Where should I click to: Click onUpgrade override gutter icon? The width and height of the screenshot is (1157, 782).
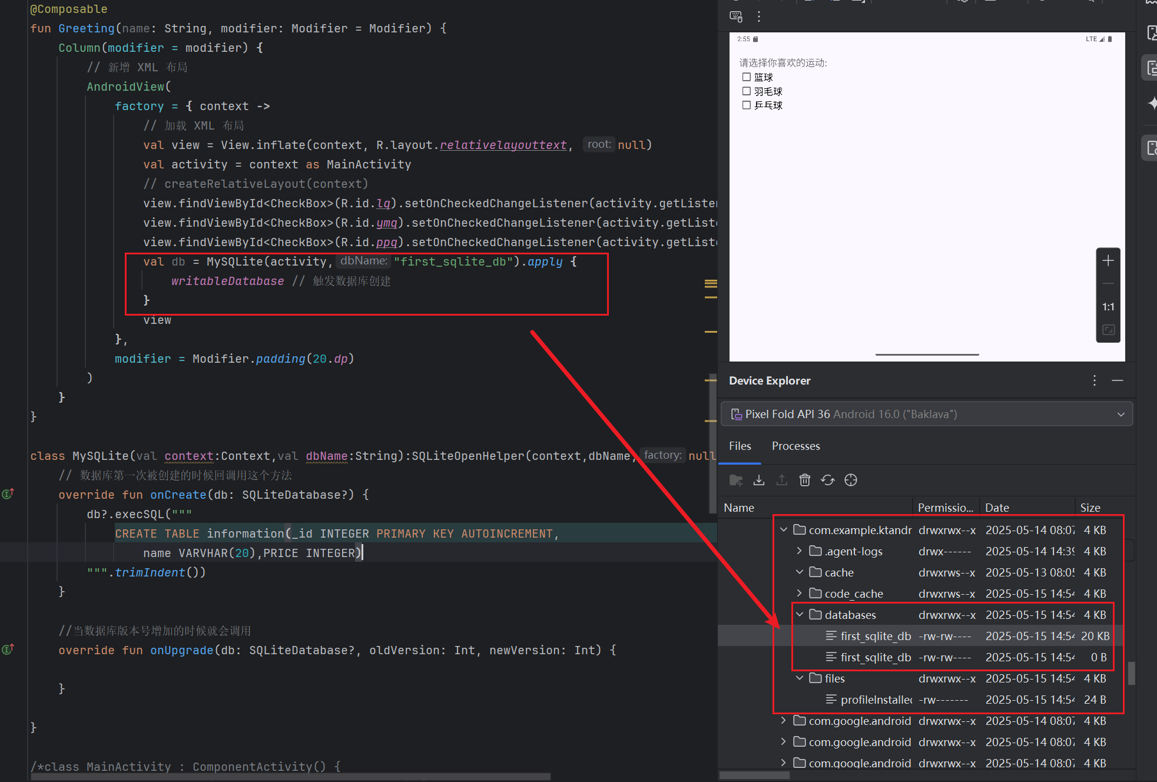pyautogui.click(x=8, y=650)
